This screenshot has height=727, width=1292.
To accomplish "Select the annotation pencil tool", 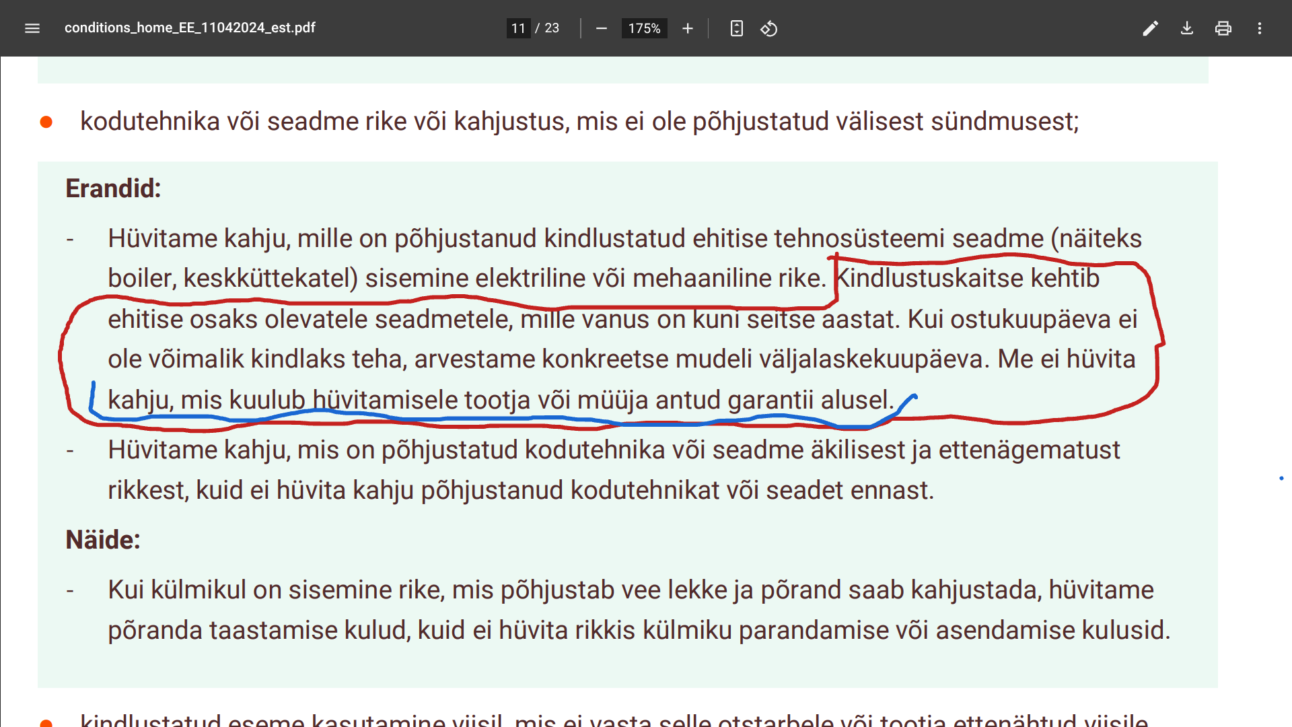I will click(1150, 28).
